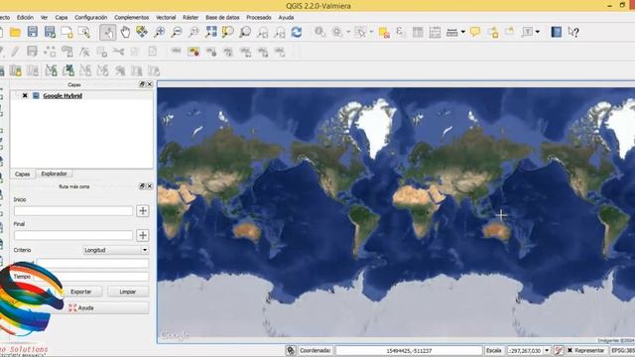This screenshot has width=635, height=357.
Task: Toggle the Representar render checkbox
Action: tap(570, 350)
